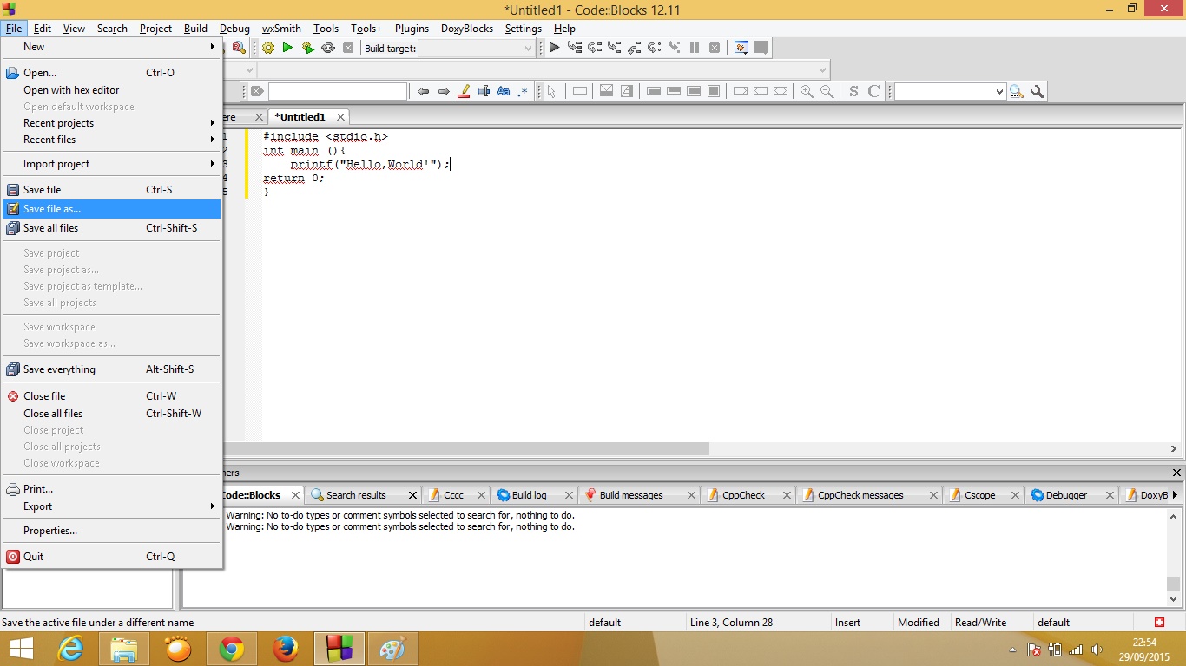This screenshot has height=666, width=1186.
Task: Click the Zoom in magnifier icon
Action: coord(807,91)
